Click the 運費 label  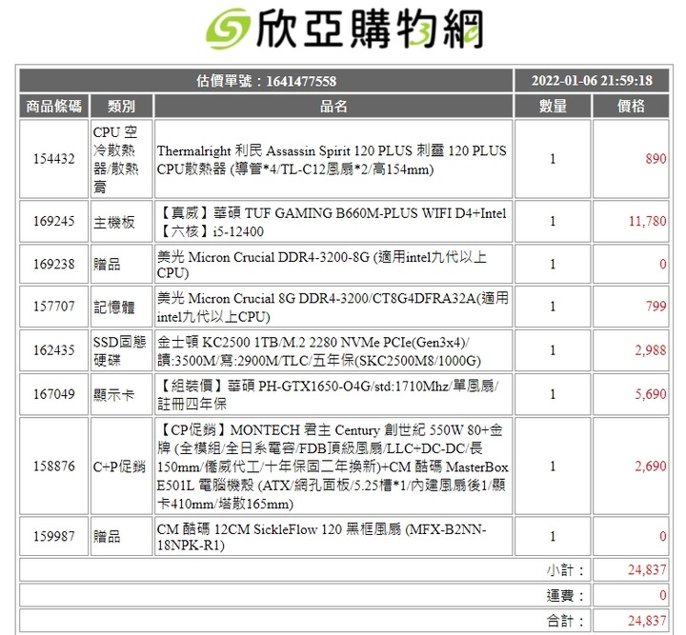tap(565, 595)
